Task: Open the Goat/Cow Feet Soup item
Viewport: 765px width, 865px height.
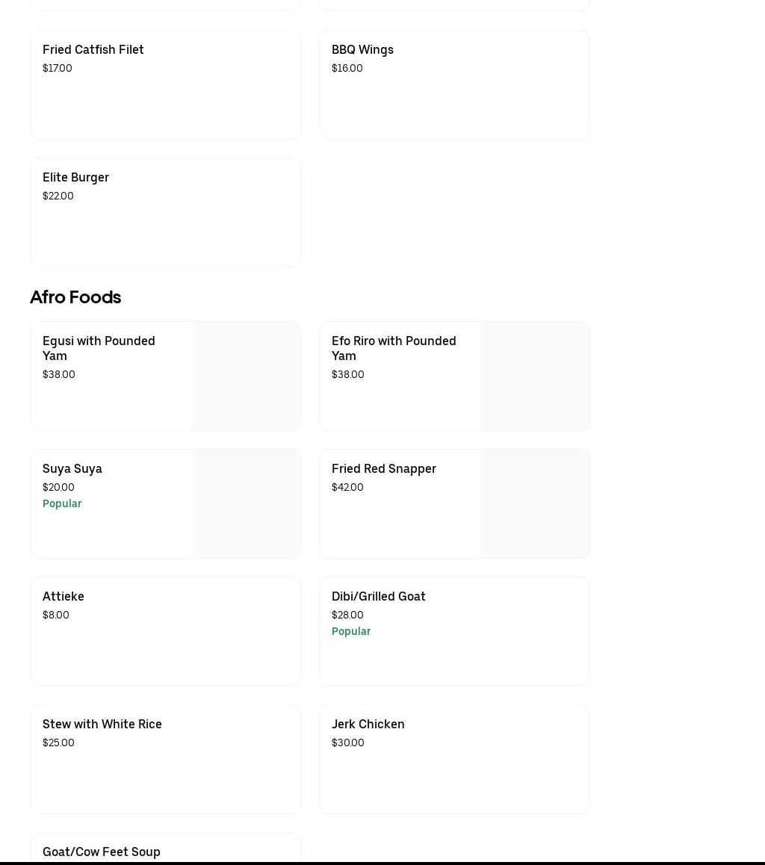Action: [102, 852]
